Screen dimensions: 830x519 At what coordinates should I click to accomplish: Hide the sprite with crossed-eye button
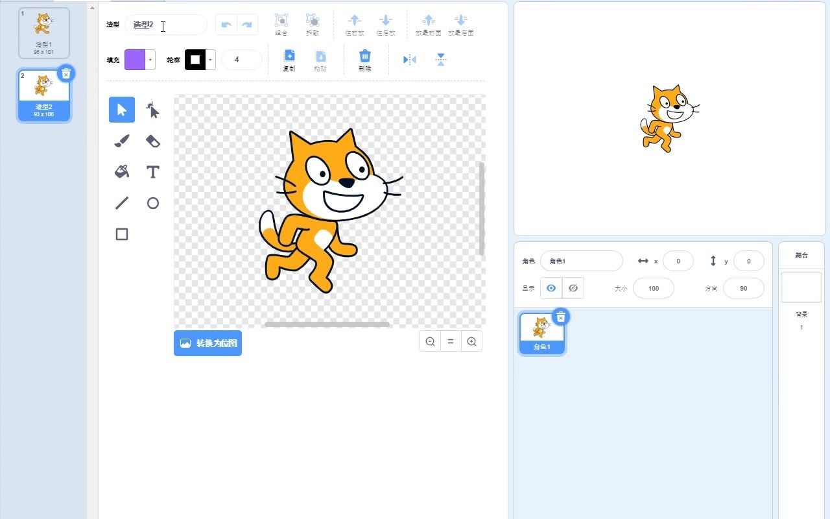point(573,288)
